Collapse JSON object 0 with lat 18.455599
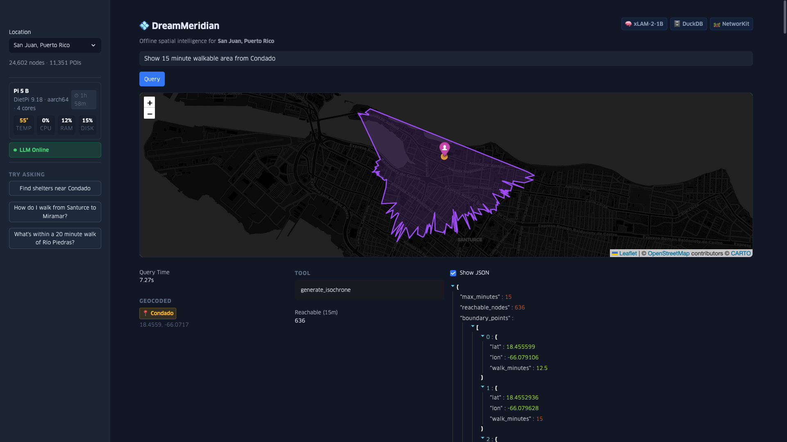The image size is (787, 442). click(483, 336)
